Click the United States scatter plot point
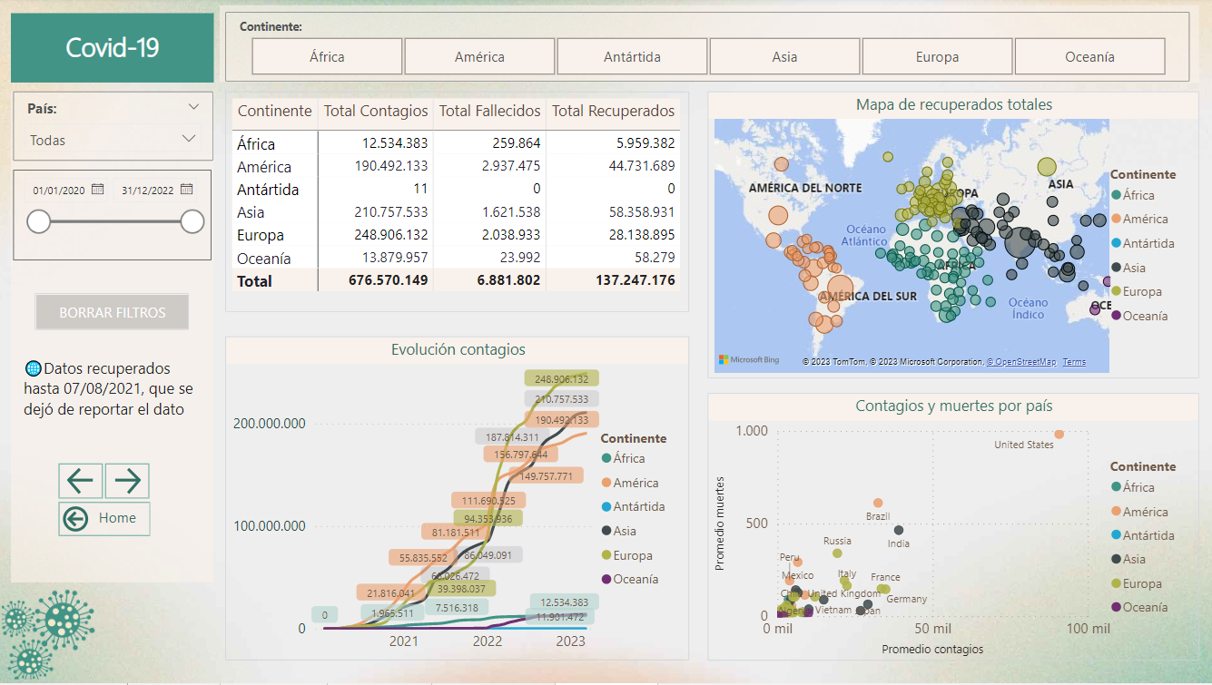Image resolution: width=1212 pixels, height=685 pixels. [1059, 435]
